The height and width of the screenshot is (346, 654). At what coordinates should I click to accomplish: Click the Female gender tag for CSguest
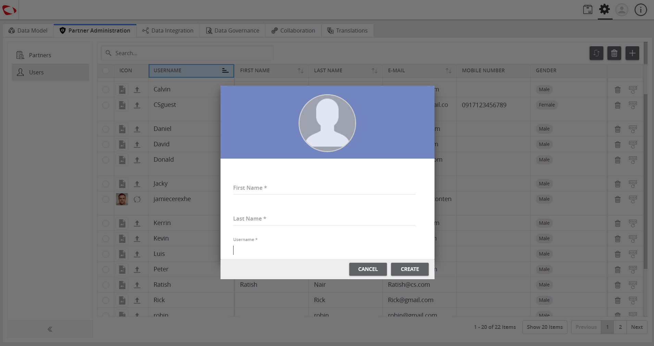pyautogui.click(x=547, y=105)
